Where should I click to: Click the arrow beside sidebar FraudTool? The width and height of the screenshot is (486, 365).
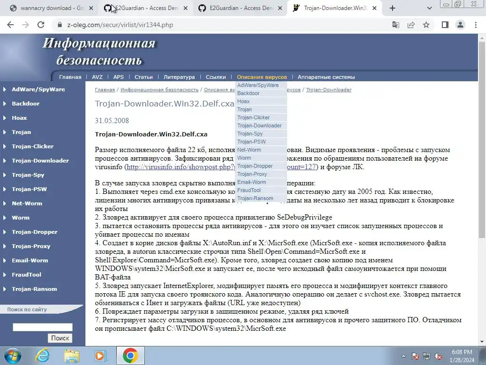click(x=5, y=275)
